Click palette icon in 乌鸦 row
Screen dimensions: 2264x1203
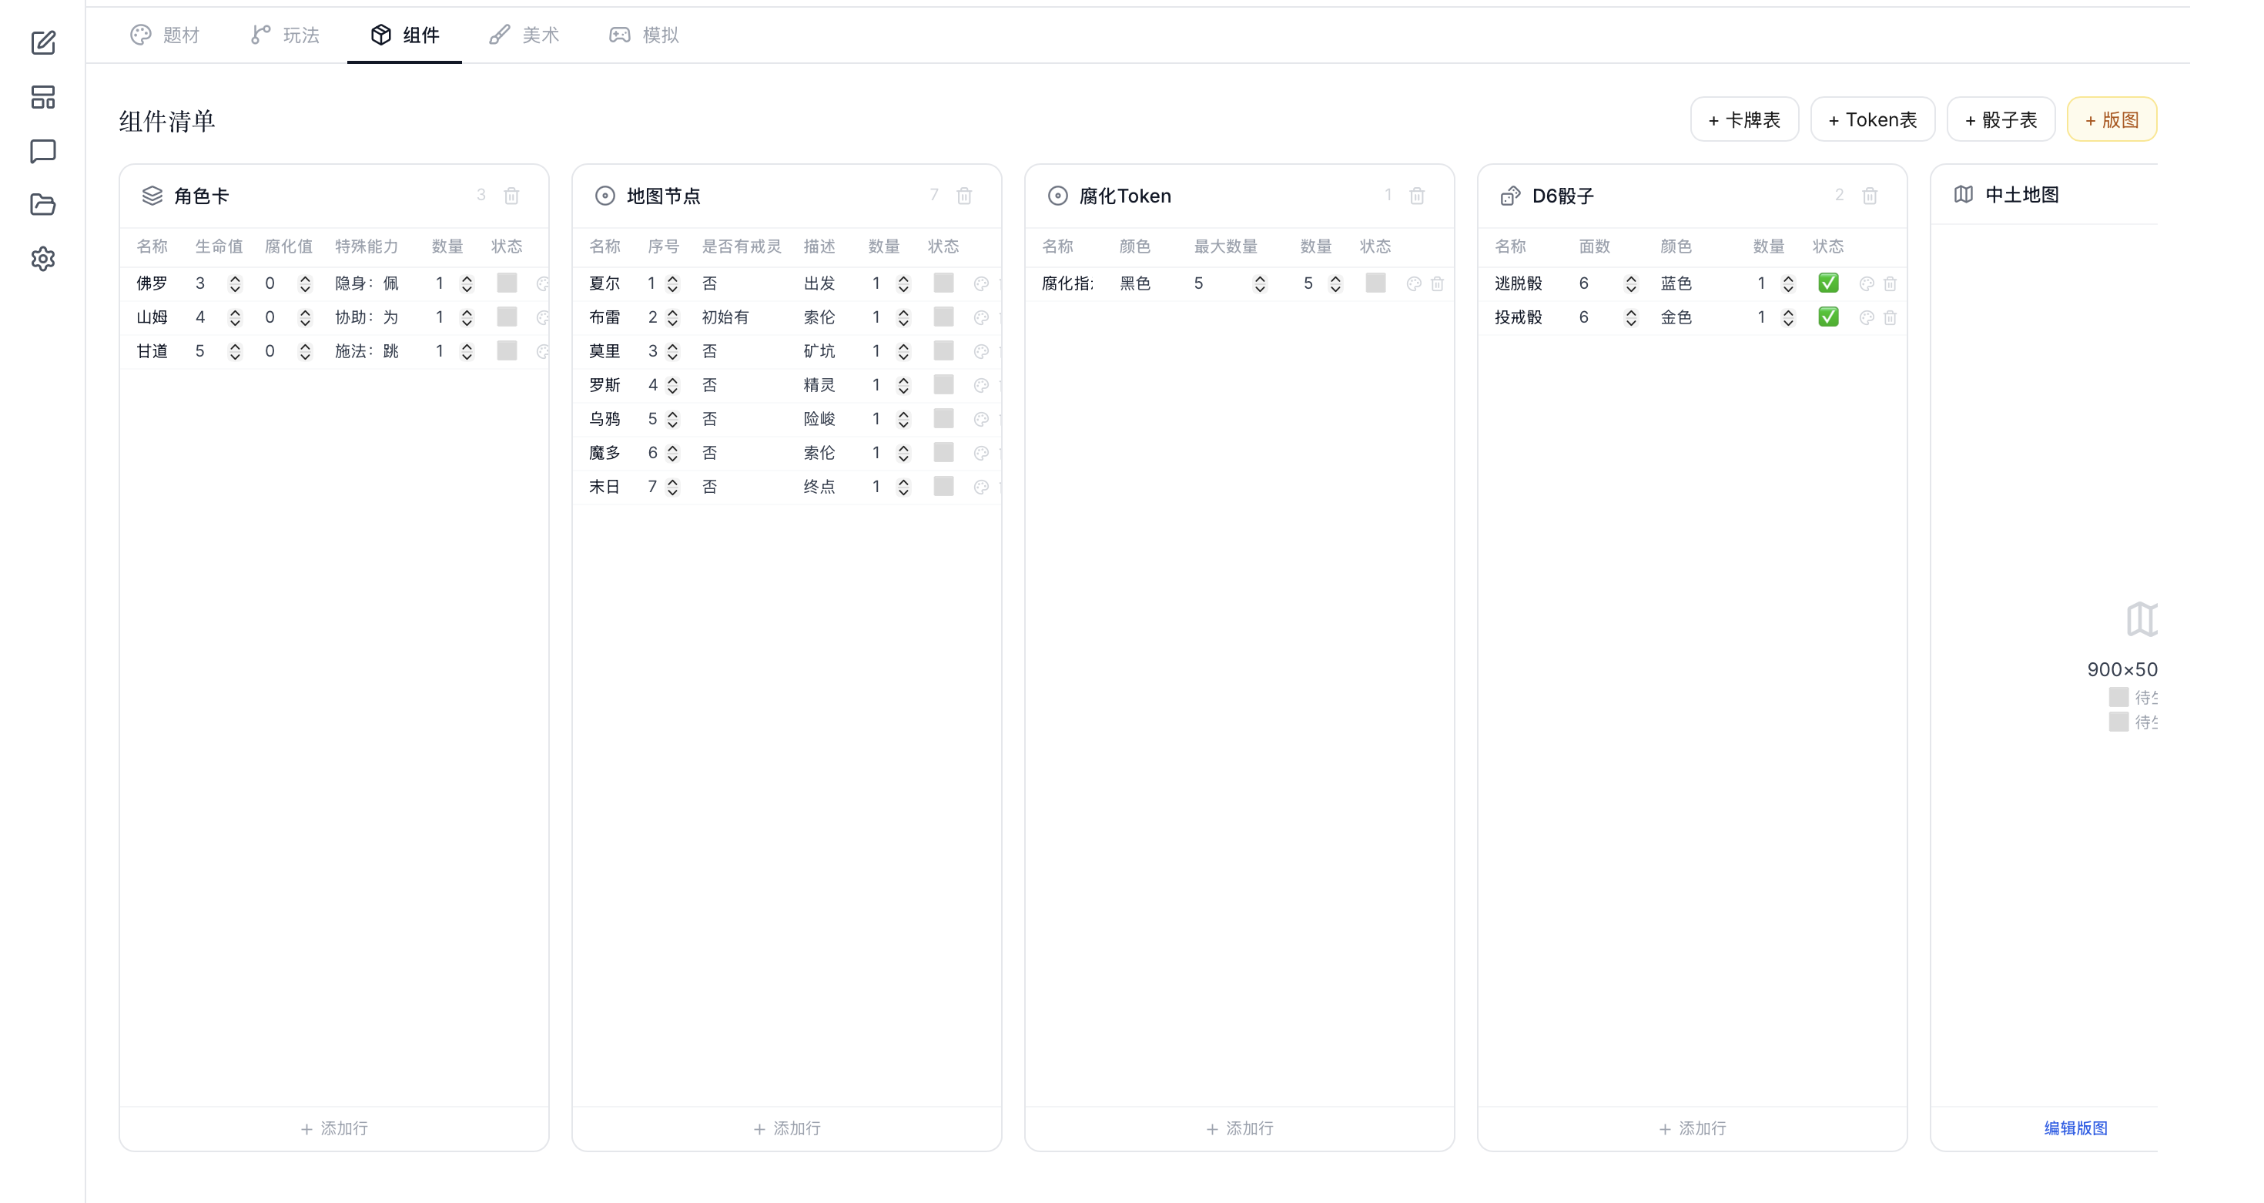click(x=982, y=419)
